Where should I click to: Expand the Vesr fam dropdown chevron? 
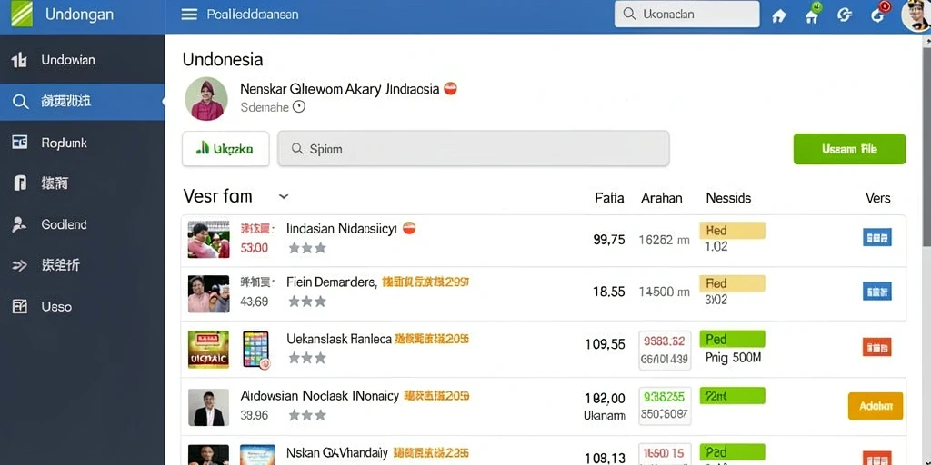tap(284, 196)
